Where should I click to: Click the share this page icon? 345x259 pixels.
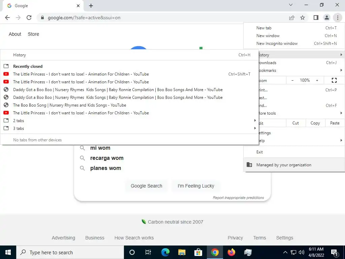[x=292, y=18]
